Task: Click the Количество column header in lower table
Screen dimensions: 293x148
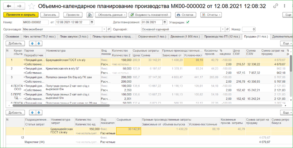Action: click(87, 120)
